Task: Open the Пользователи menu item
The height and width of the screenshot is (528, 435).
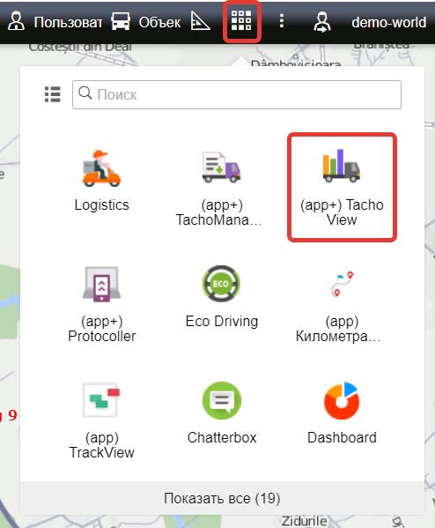Action: click(x=55, y=22)
